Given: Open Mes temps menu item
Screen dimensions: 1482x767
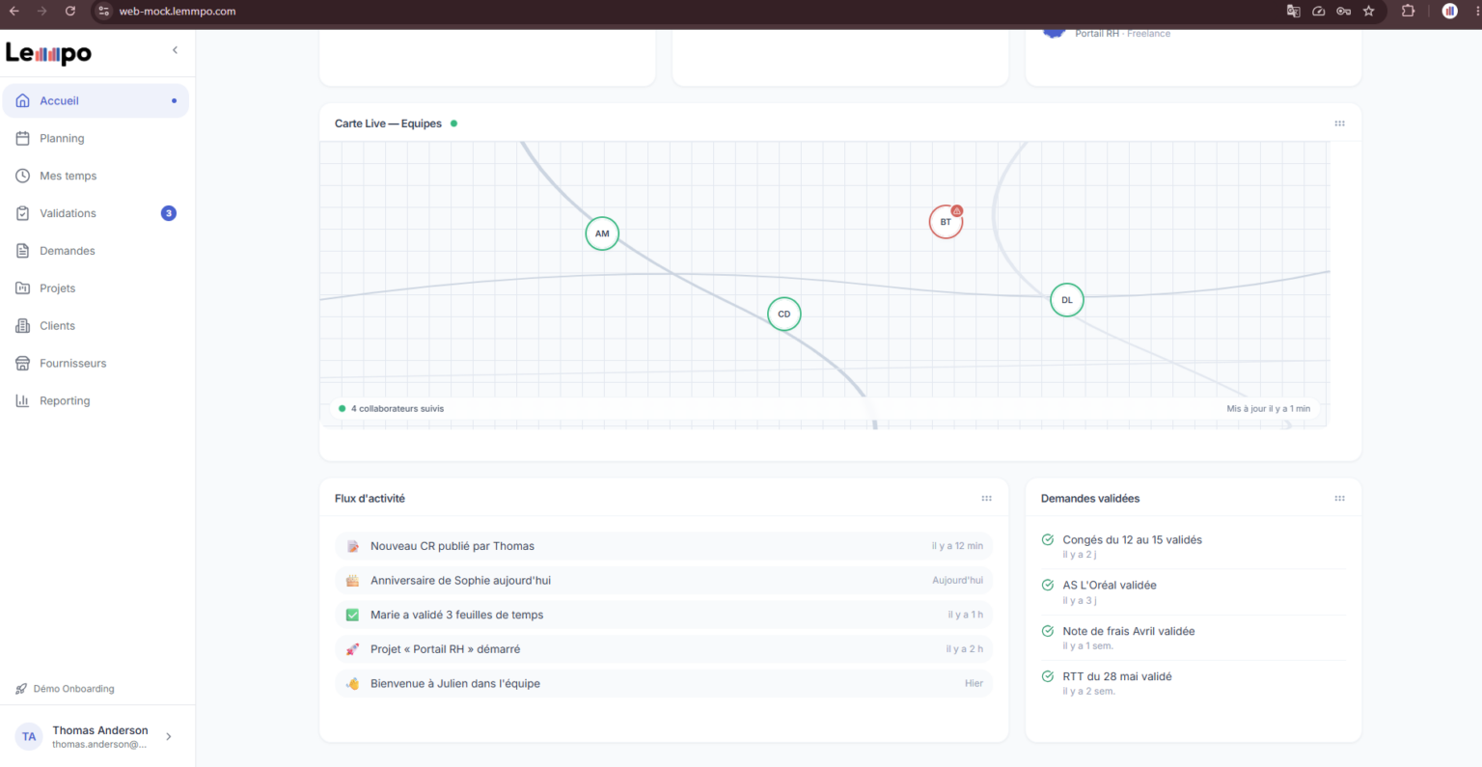Looking at the screenshot, I should point(96,176).
